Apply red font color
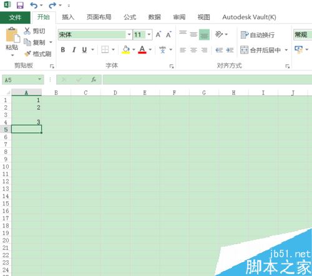The height and width of the screenshot is (276, 312). (x=142, y=50)
